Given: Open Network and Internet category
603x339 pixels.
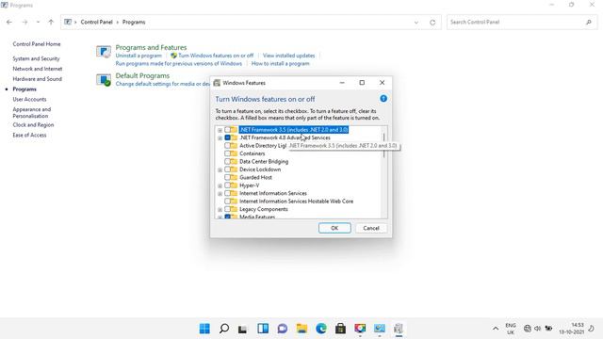Looking at the screenshot, I should (38, 69).
